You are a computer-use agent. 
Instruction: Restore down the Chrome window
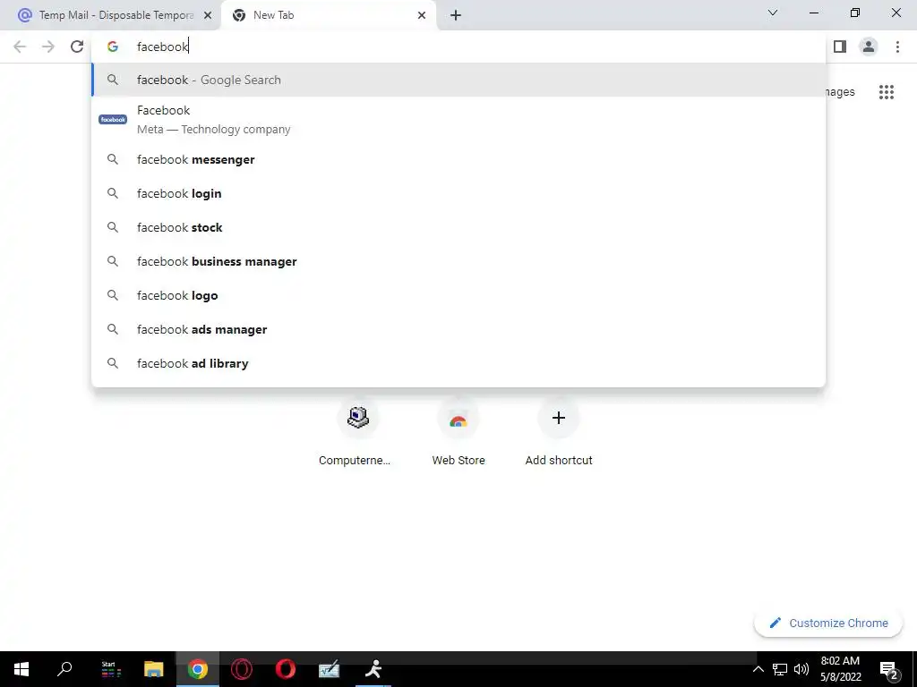(x=855, y=13)
